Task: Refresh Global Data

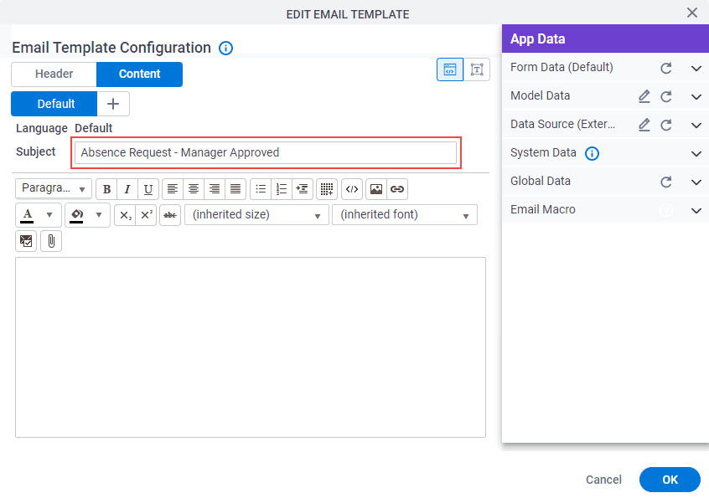Action: tap(666, 182)
